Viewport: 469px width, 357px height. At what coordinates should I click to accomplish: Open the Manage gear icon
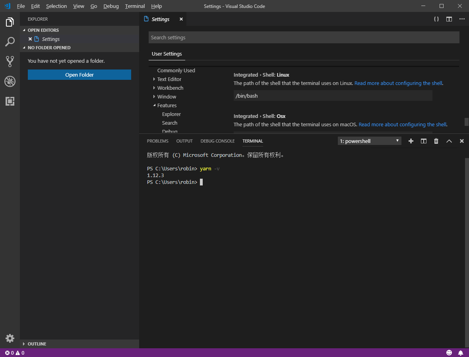[10, 338]
